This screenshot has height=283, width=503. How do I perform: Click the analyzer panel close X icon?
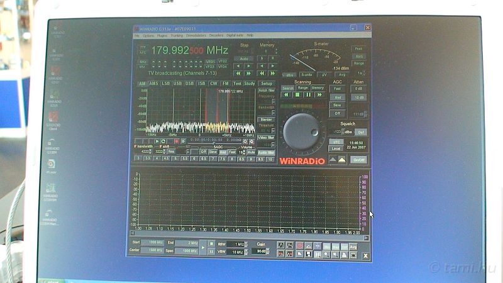[x=365, y=255]
